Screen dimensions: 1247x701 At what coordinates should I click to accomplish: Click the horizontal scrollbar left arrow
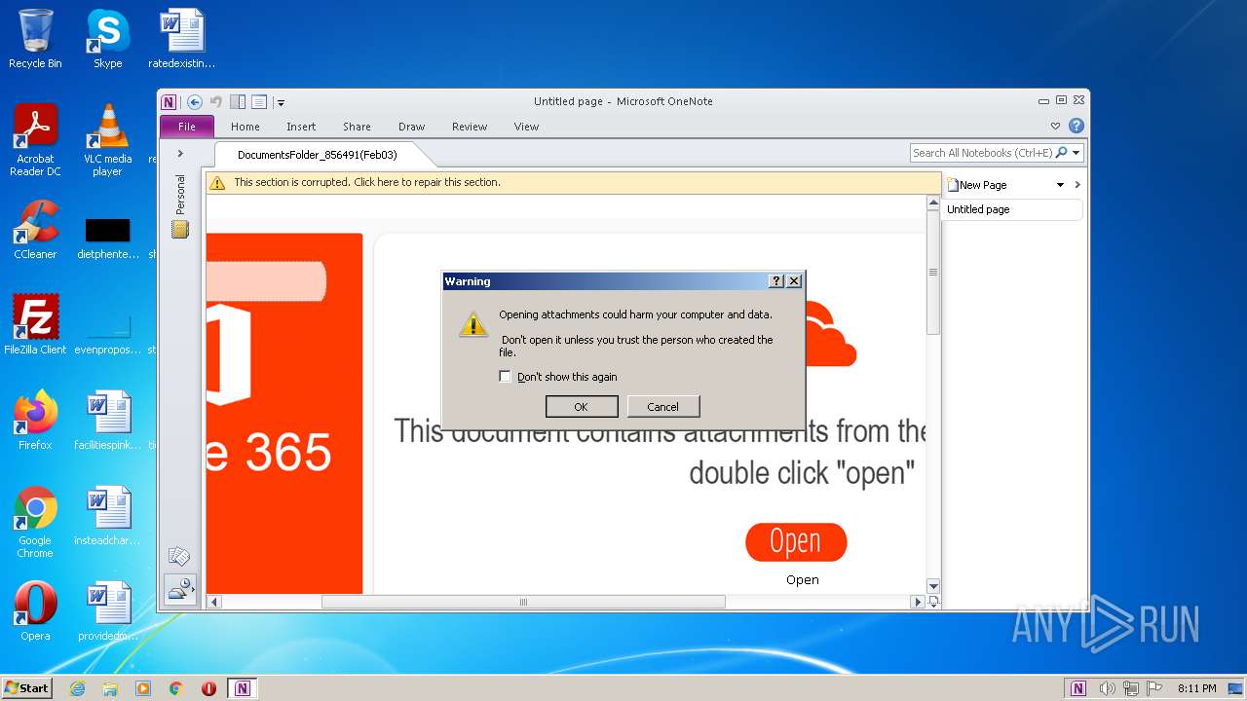[214, 602]
